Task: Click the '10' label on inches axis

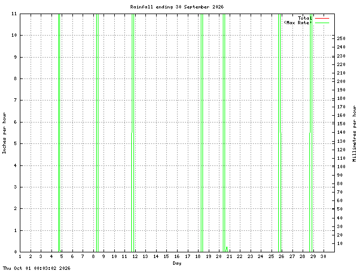Action: coord(14,35)
